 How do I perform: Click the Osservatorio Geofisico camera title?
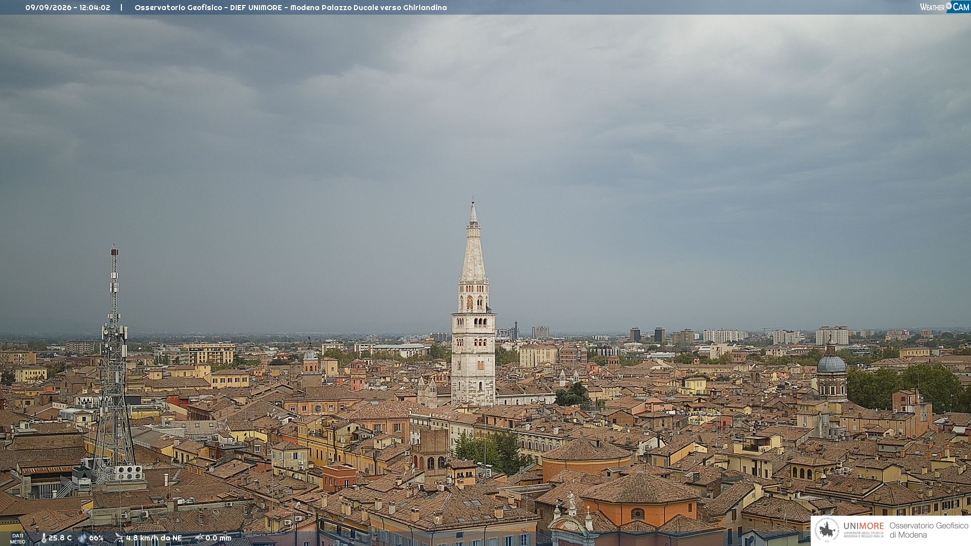click(291, 8)
